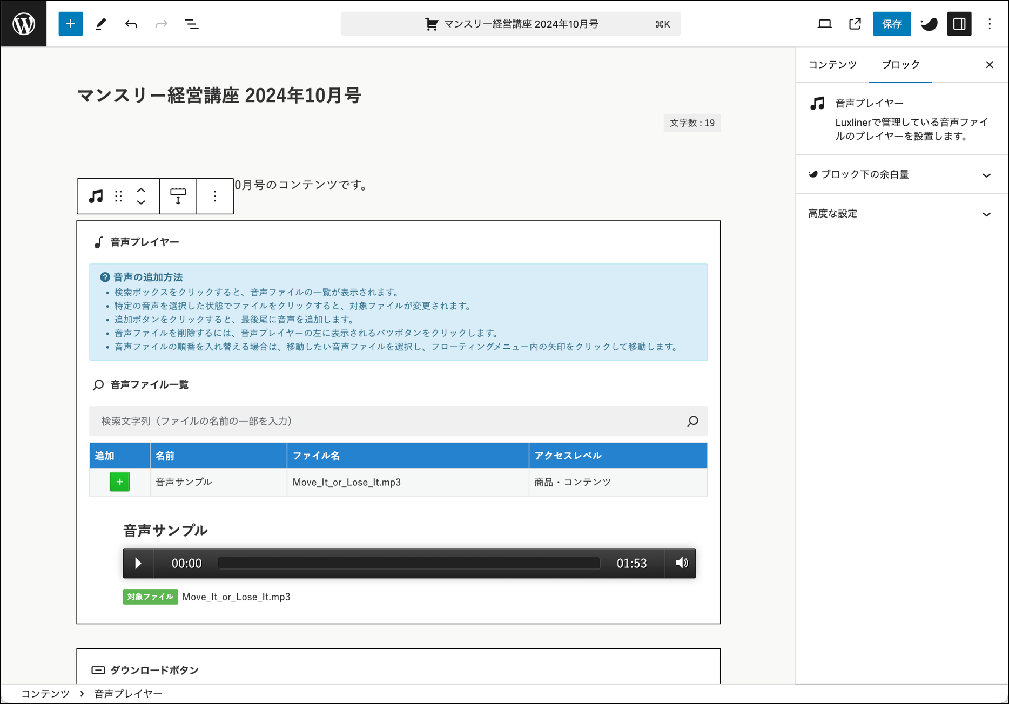Viewport: 1009px width, 704px height.
Task: Select the ブロック tab
Action: 900,65
